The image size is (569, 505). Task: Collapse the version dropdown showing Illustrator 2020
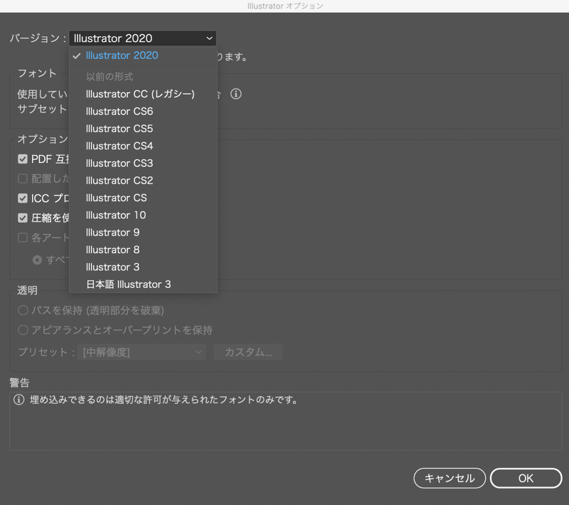coord(142,38)
